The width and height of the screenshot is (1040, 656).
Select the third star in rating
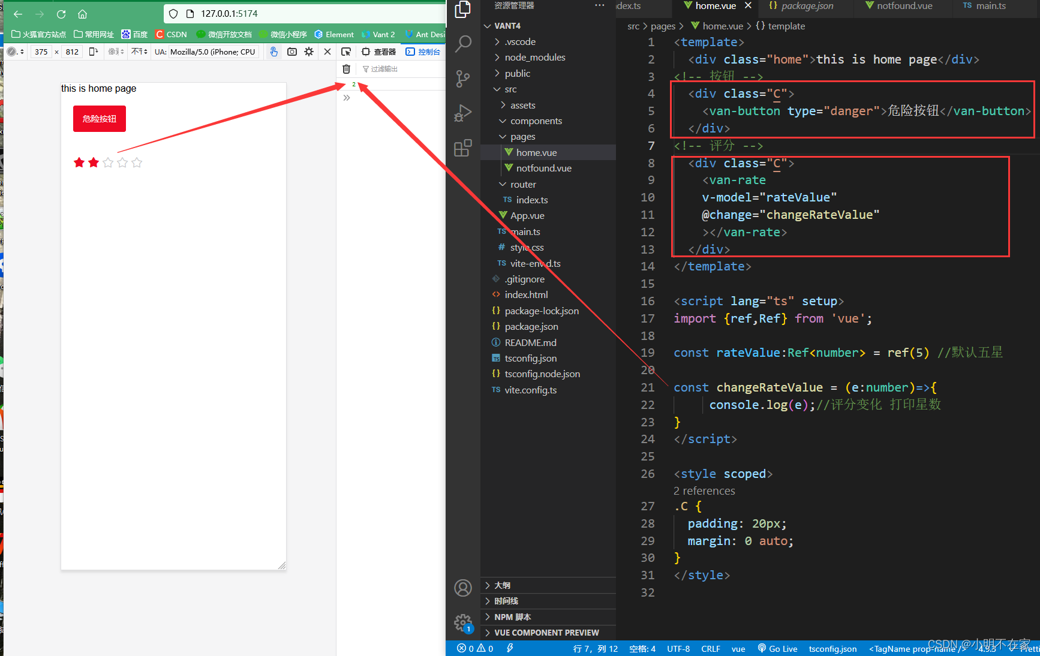pyautogui.click(x=108, y=163)
